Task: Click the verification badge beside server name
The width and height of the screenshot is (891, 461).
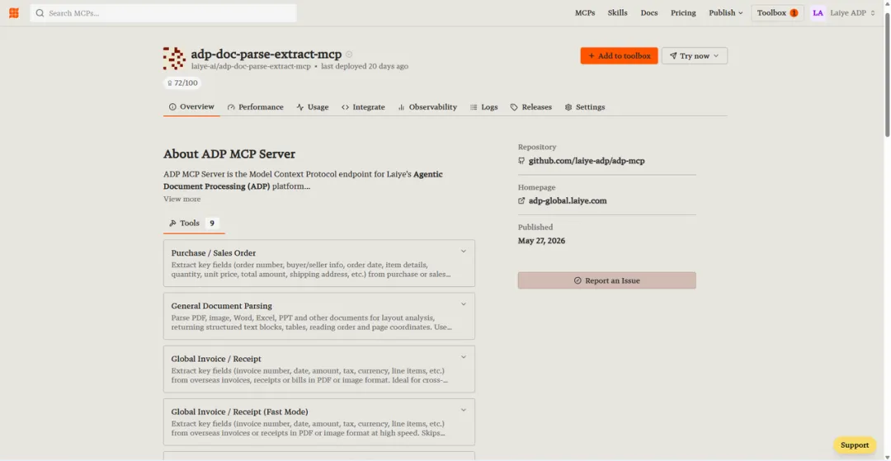Action: pyautogui.click(x=349, y=54)
